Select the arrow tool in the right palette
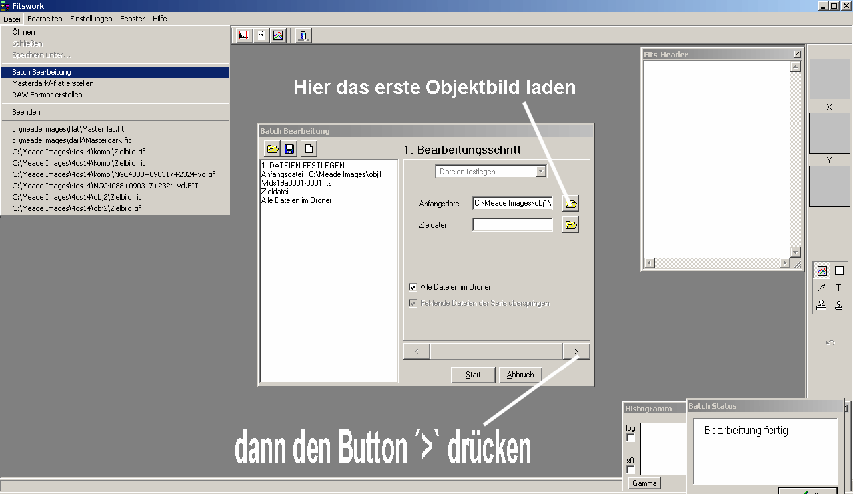 pyautogui.click(x=822, y=288)
